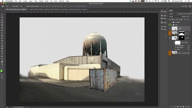Open the Edit Toolbar three-dots button
192x108 pixels.
(2, 67)
